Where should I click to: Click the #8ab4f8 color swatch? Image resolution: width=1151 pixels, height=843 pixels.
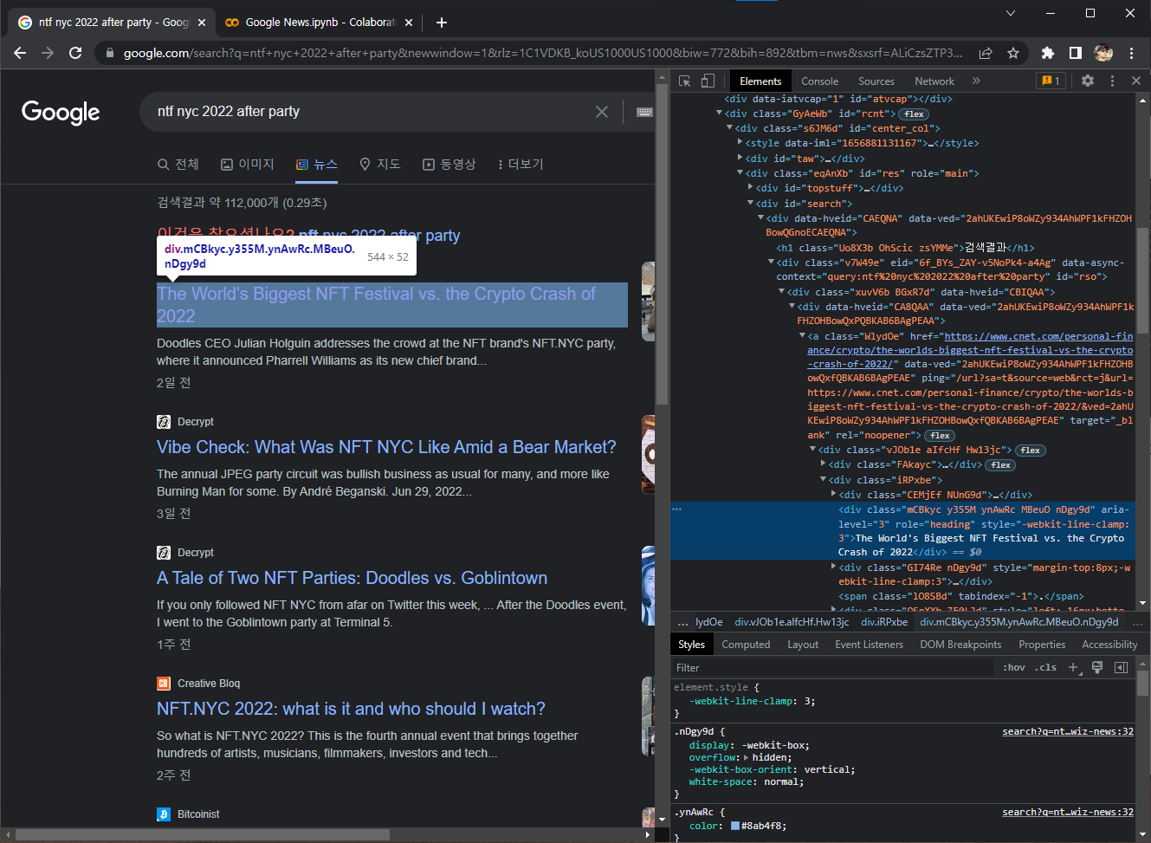point(735,826)
